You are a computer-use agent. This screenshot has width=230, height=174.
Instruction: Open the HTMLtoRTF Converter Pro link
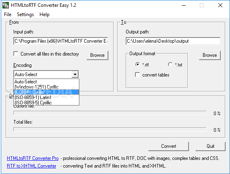tap(33, 158)
